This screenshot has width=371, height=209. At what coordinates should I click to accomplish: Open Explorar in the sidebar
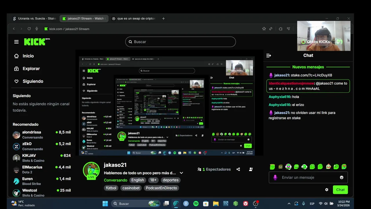click(27, 69)
